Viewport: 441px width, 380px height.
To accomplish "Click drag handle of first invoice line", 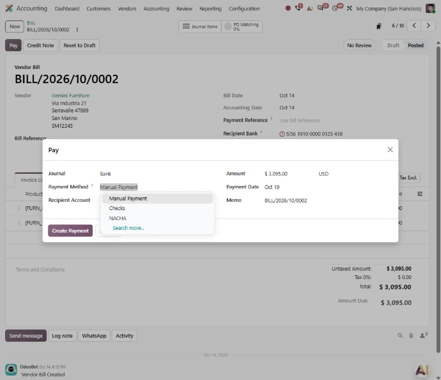I will 19,208.
